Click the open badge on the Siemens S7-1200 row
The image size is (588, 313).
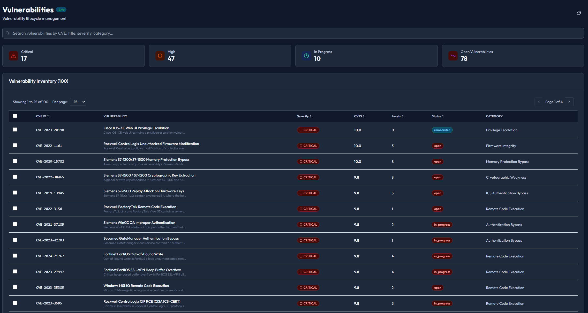pos(437,161)
